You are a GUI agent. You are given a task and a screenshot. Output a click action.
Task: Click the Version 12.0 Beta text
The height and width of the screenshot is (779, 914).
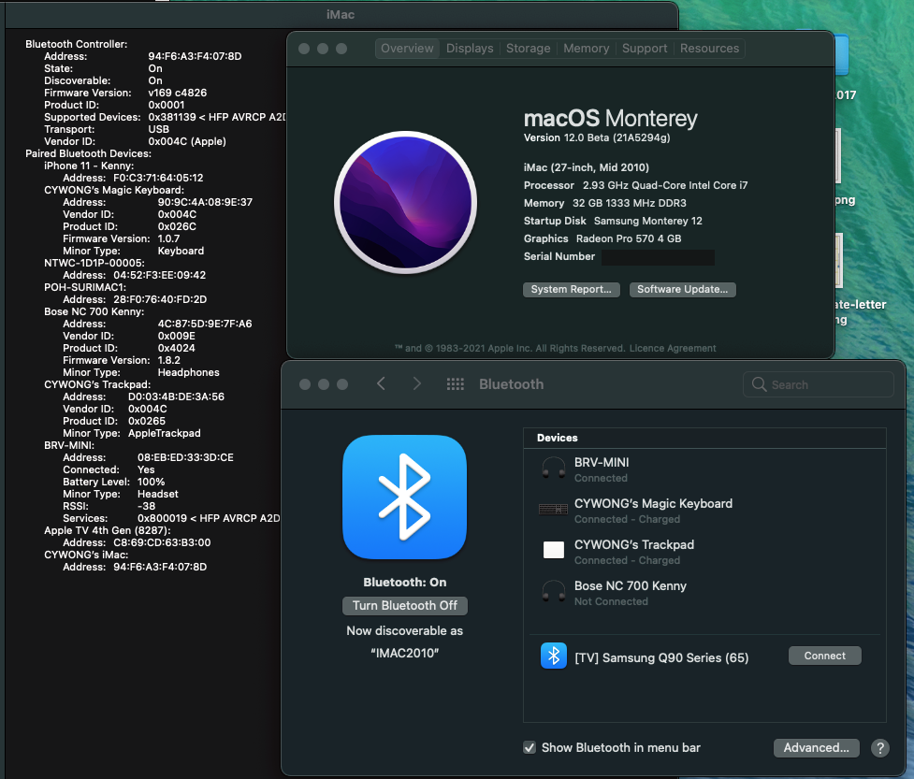coord(597,138)
